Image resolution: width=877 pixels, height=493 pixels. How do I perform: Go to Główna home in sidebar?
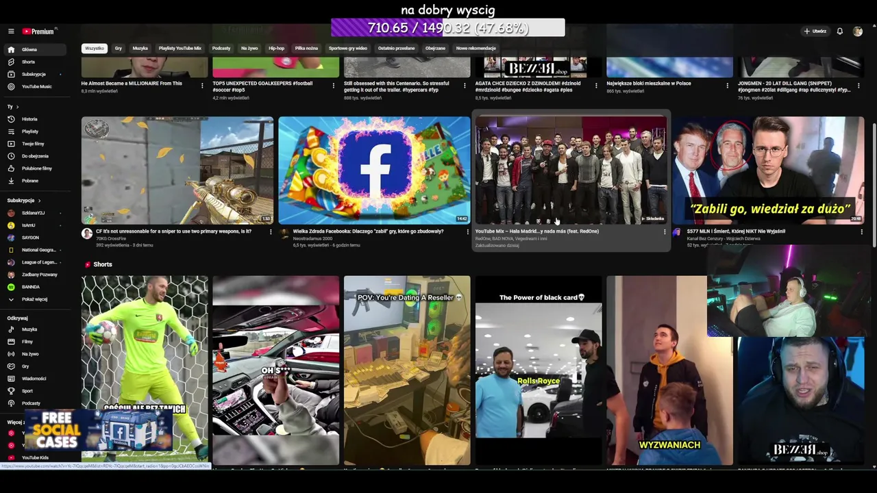[34, 49]
